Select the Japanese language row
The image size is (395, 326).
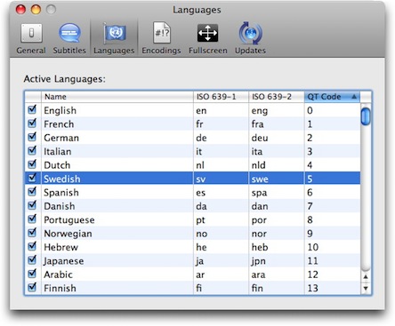click(x=192, y=261)
